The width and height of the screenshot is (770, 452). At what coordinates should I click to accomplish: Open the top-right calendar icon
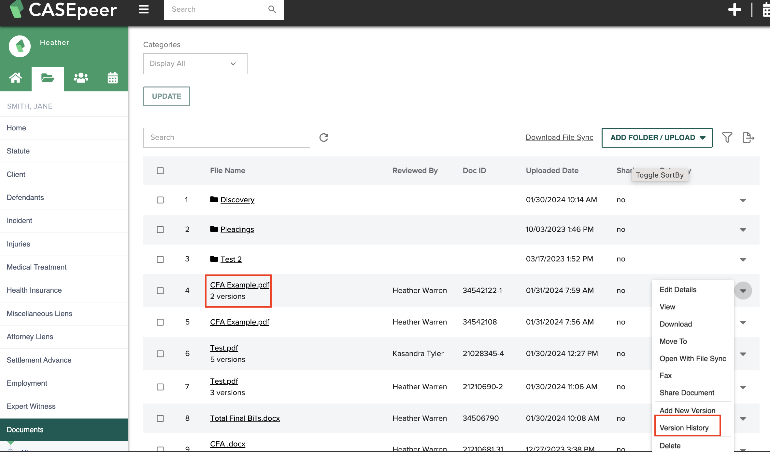click(x=766, y=10)
